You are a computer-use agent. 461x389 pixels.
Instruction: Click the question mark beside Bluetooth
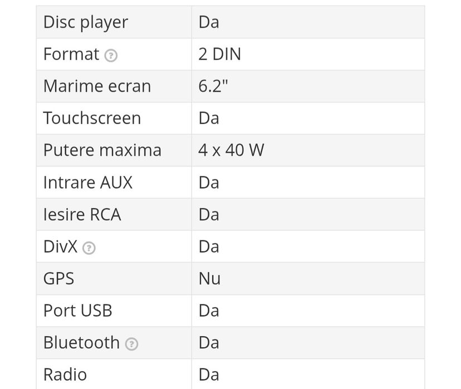point(131,344)
